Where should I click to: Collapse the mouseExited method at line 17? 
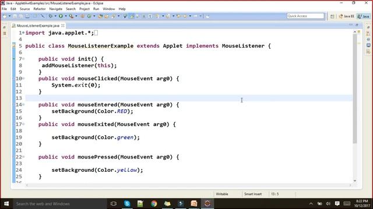pos(23,124)
